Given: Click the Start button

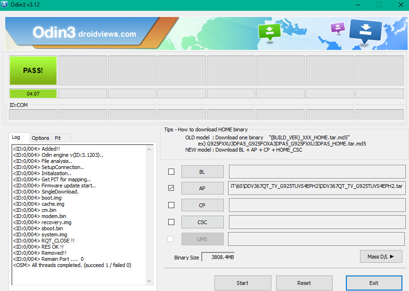Looking at the screenshot, I should pos(243,283).
